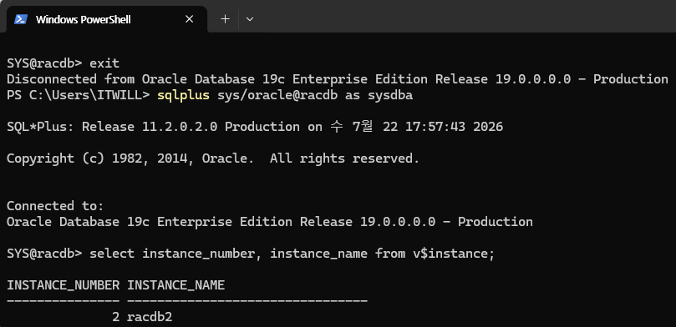Click the yellow sqlplus command word
The width and height of the screenshot is (676, 327).
click(x=183, y=96)
